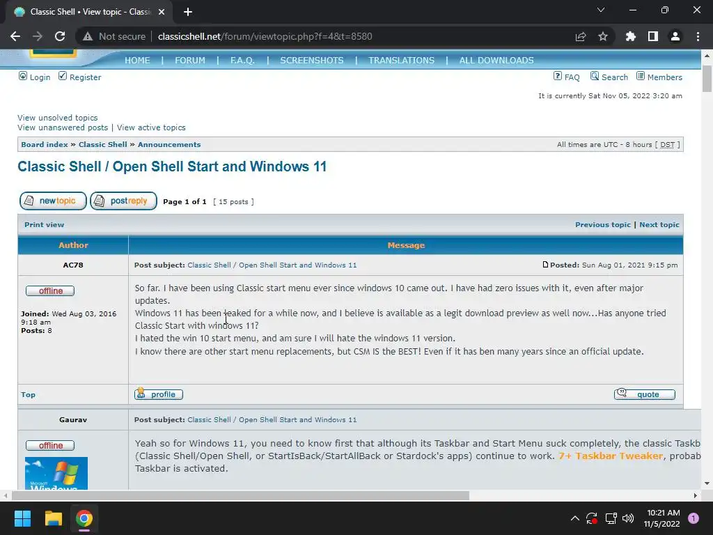Quote AC78's post
713x535 pixels.
tap(644, 394)
